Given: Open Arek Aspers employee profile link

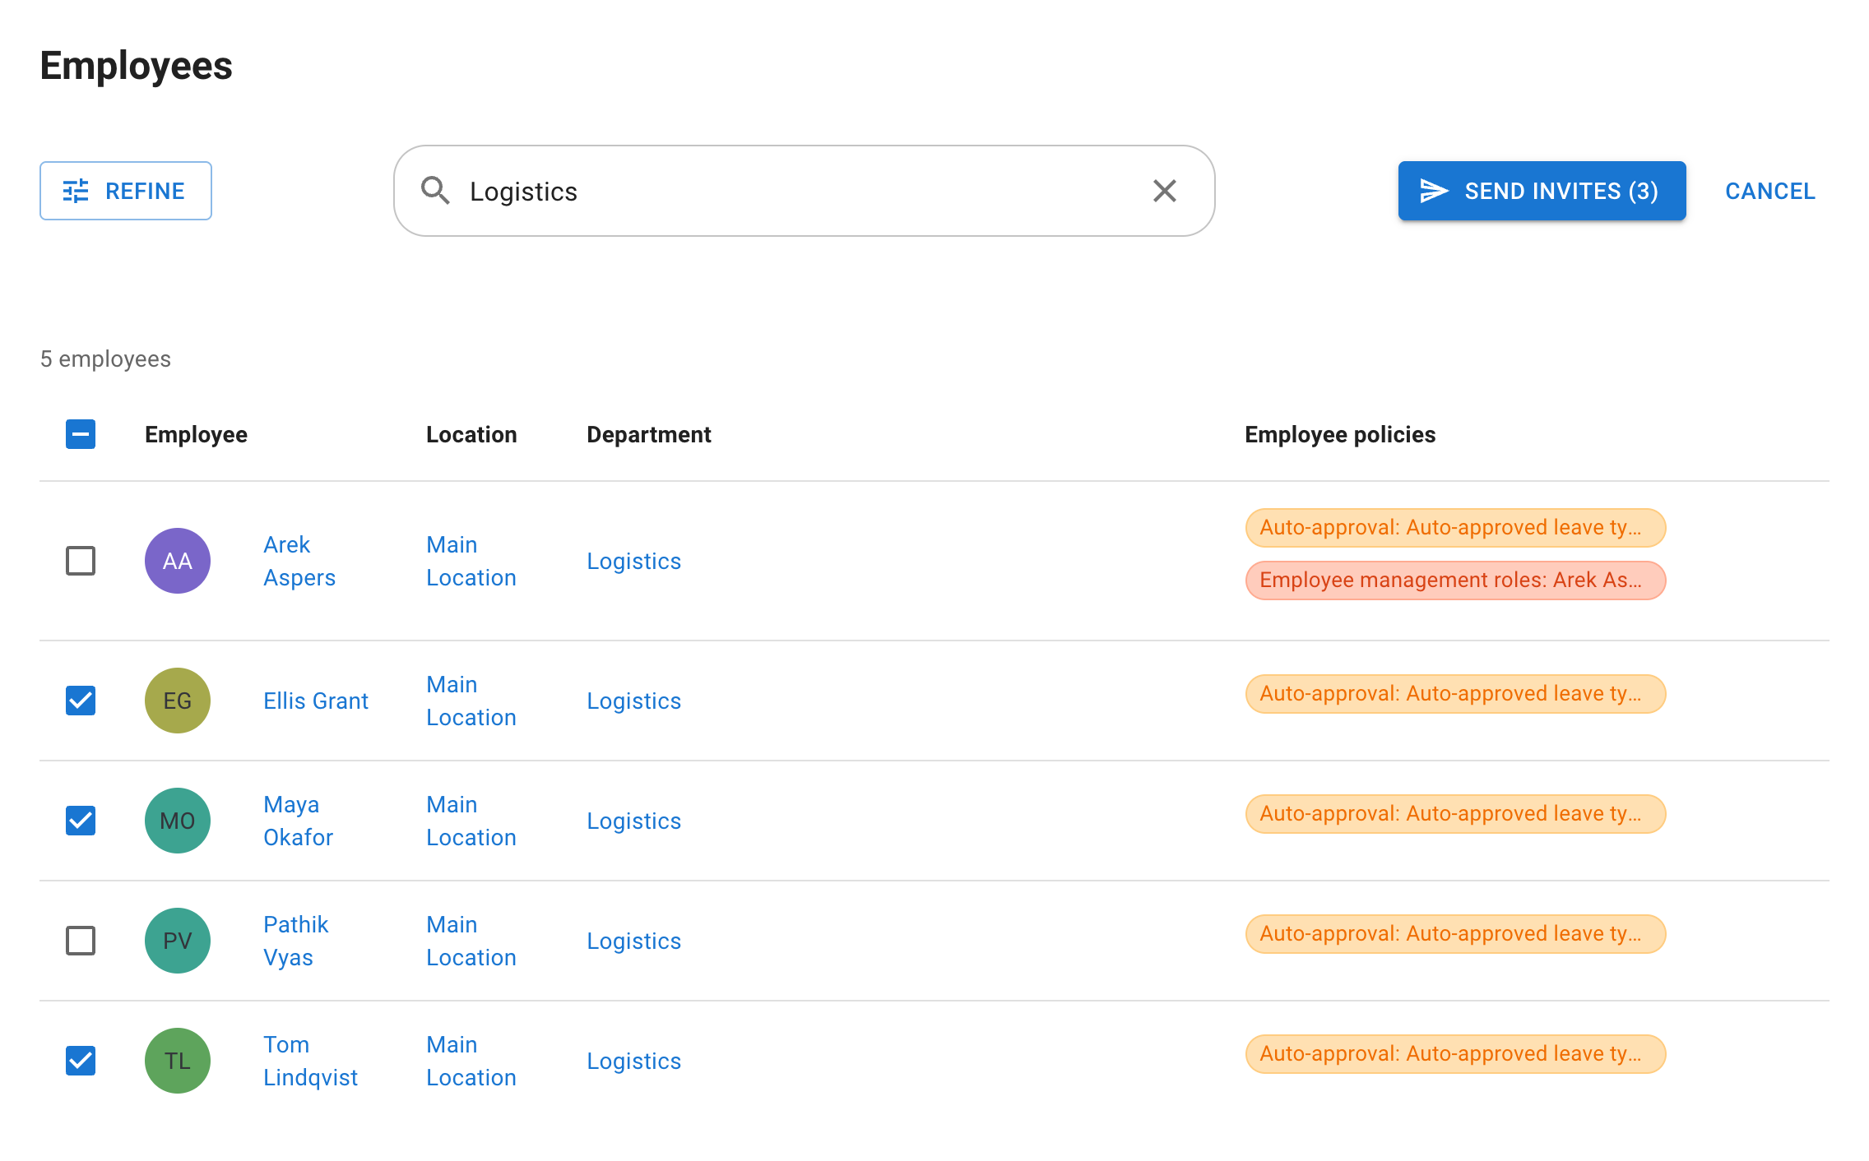Looking at the screenshot, I should tap(299, 561).
